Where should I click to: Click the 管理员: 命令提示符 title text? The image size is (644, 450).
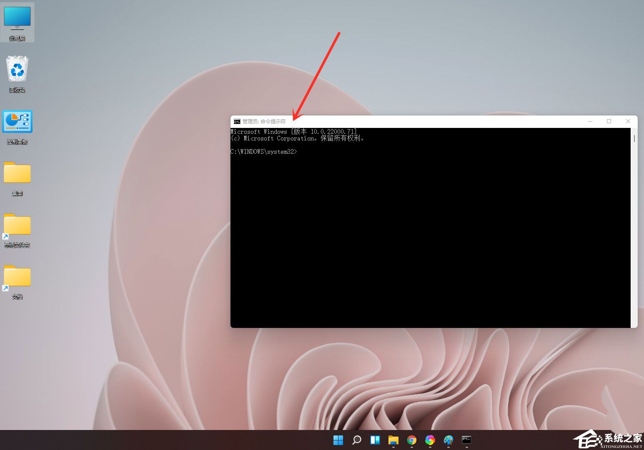(x=264, y=122)
